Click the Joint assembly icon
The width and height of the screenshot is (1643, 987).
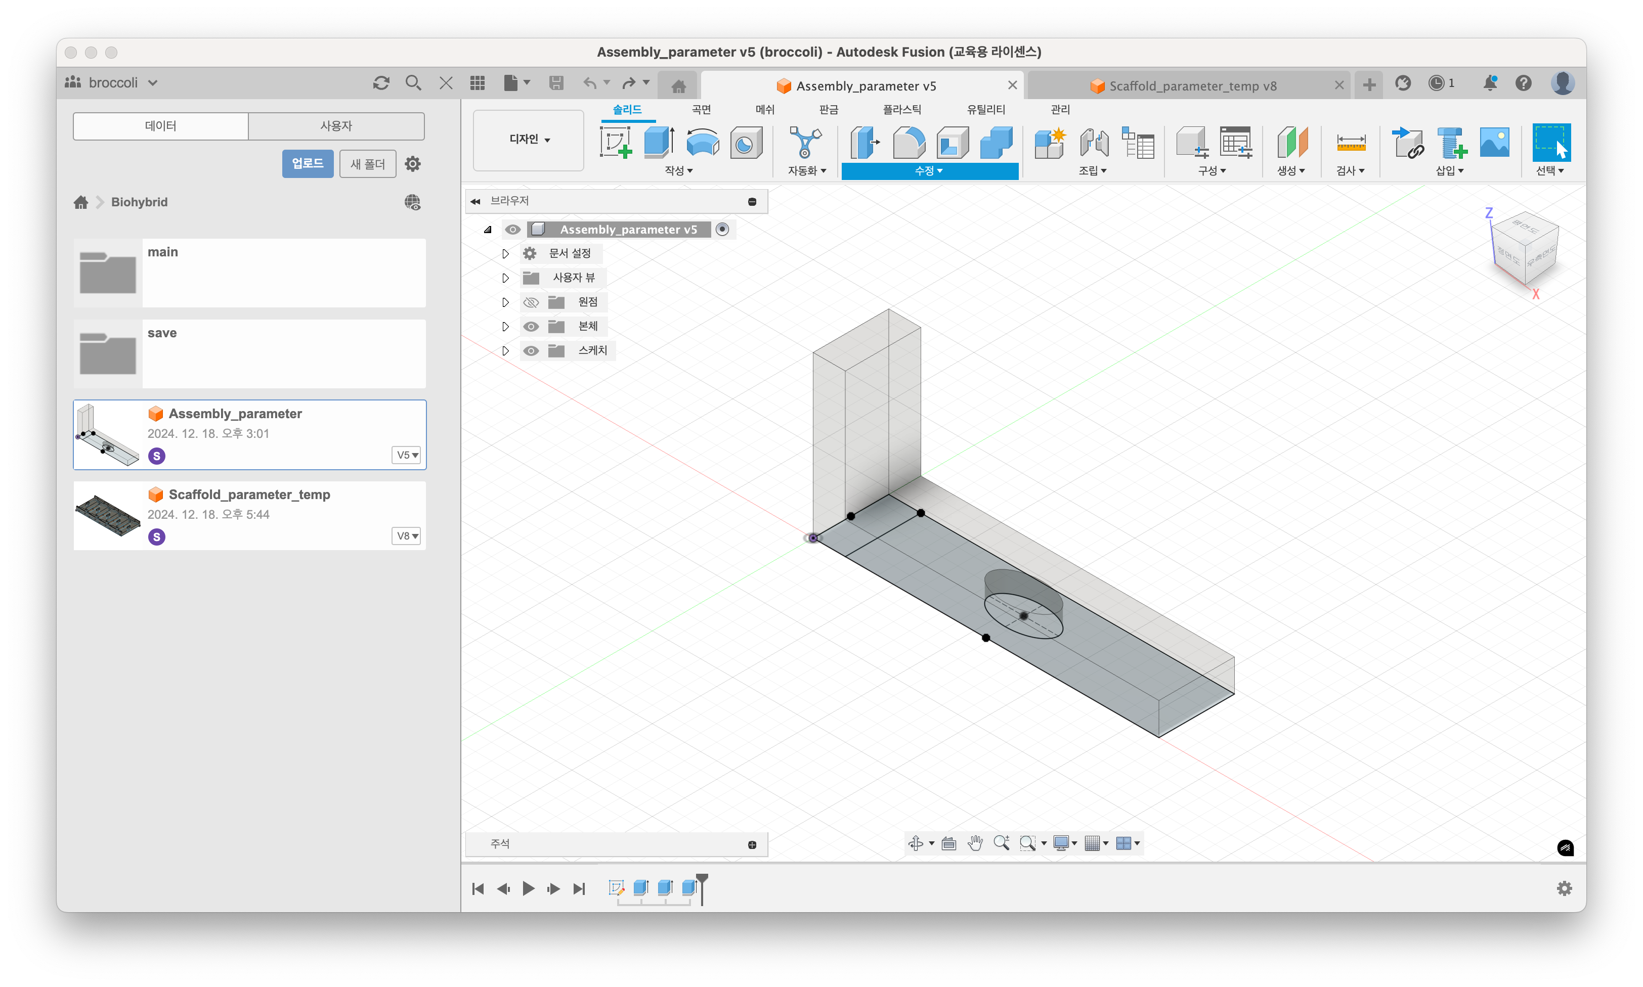[x=1094, y=142]
